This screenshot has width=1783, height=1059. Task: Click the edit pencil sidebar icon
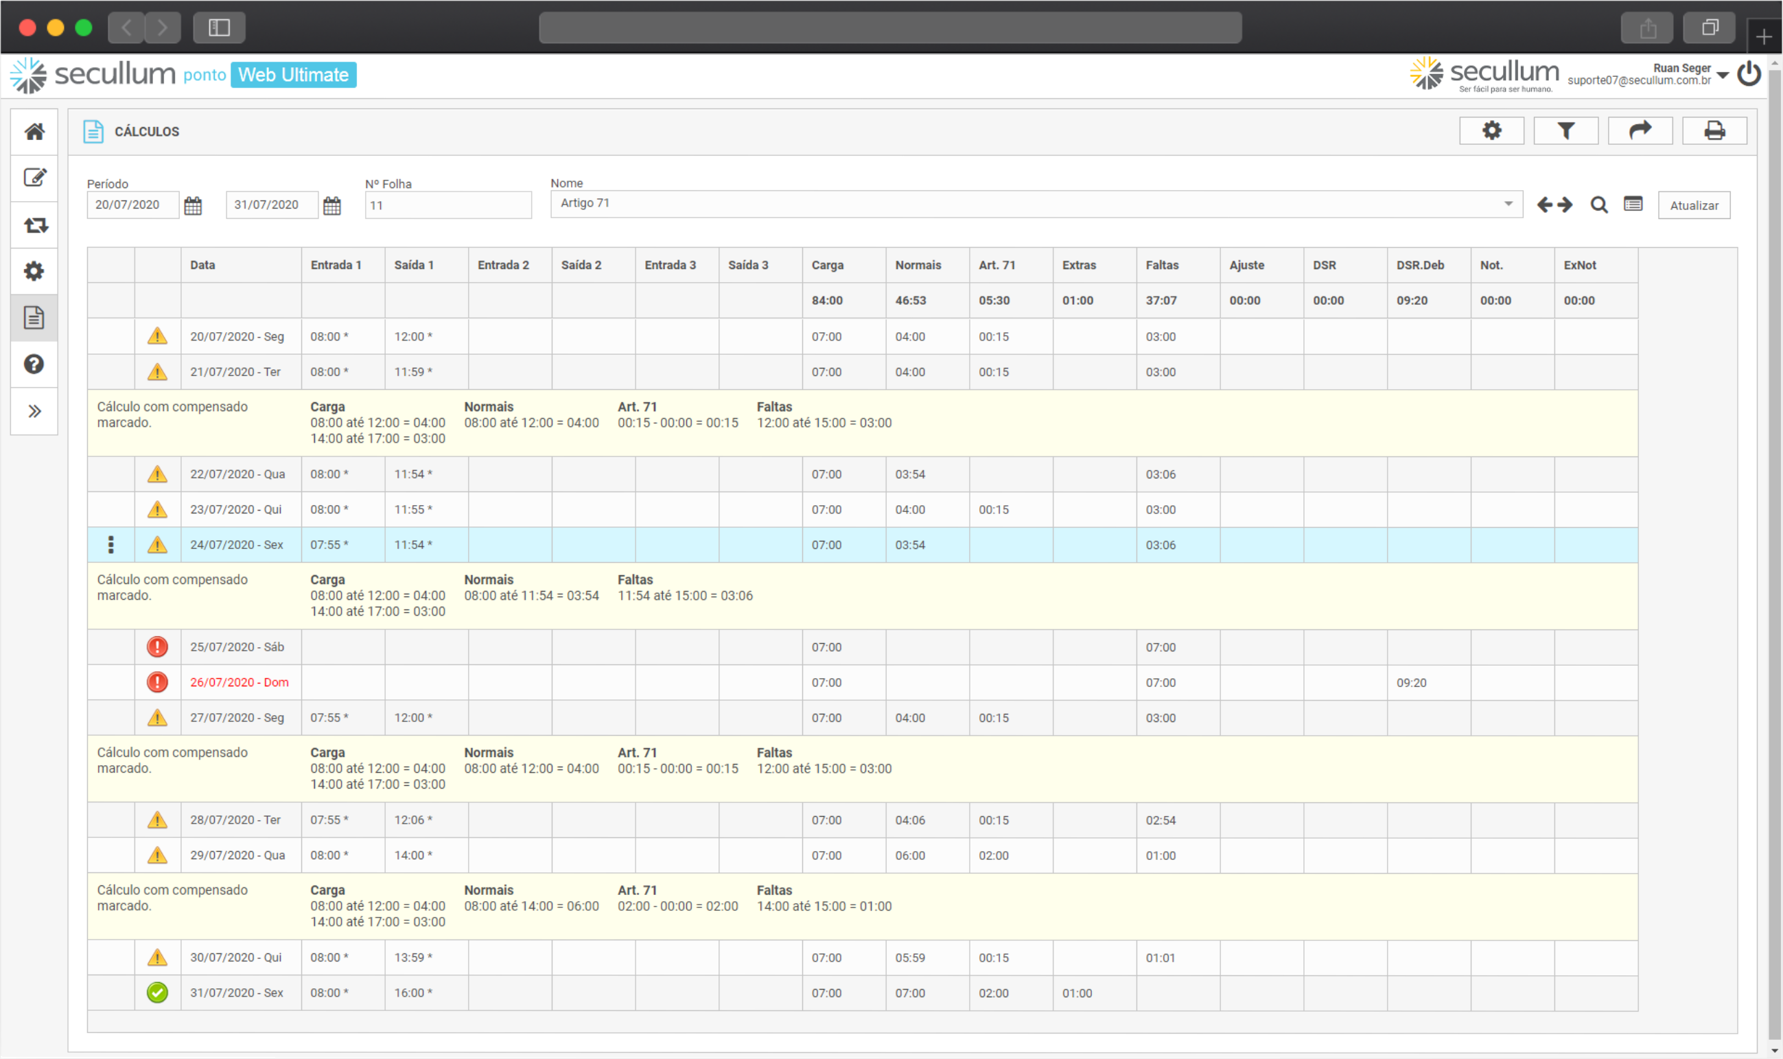click(34, 178)
